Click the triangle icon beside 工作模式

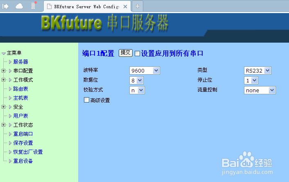click(x=10, y=80)
